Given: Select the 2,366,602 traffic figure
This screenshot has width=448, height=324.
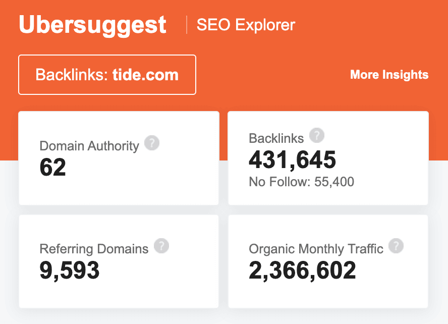Looking at the screenshot, I should coord(302,271).
